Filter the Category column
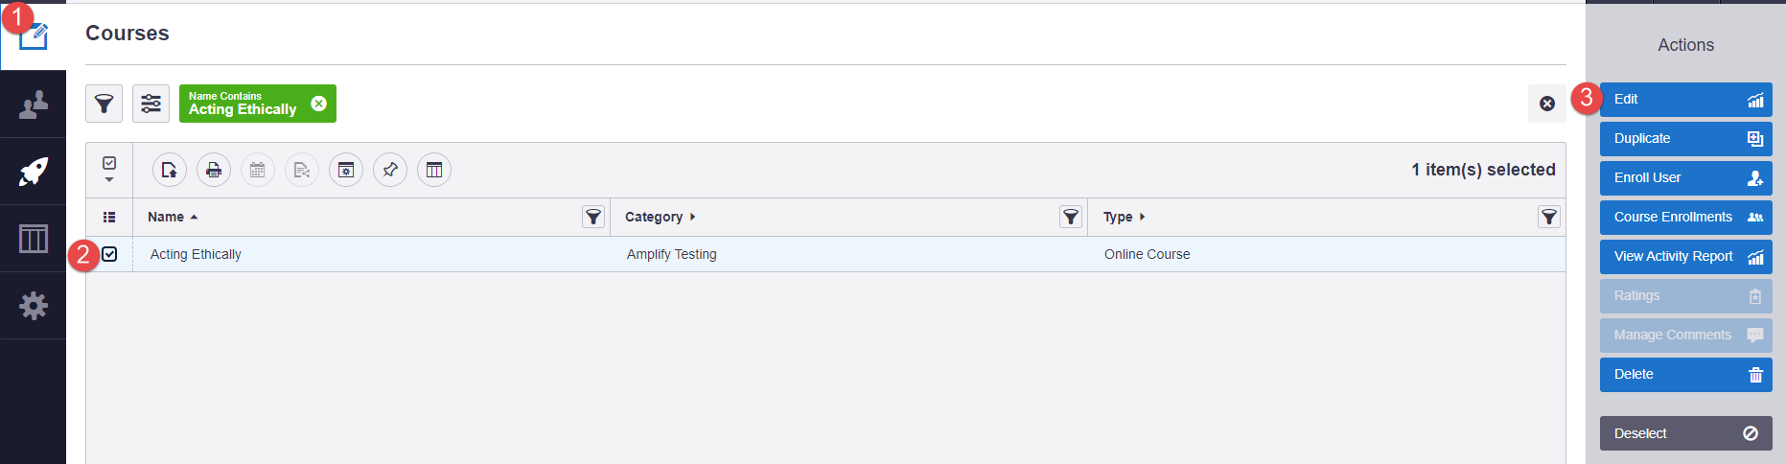The image size is (1786, 464). point(1071,217)
